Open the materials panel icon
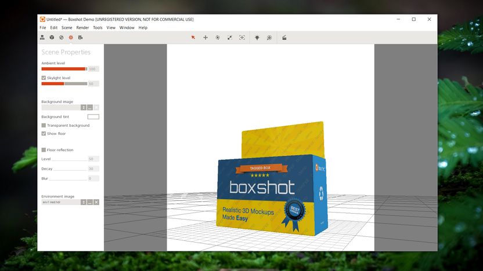 pyautogui.click(x=62, y=38)
